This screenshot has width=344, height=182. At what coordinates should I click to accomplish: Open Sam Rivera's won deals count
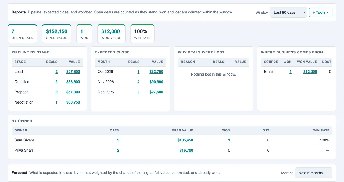point(229,140)
